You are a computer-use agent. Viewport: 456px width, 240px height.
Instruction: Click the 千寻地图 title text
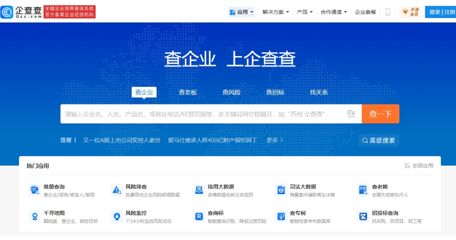[54, 213]
